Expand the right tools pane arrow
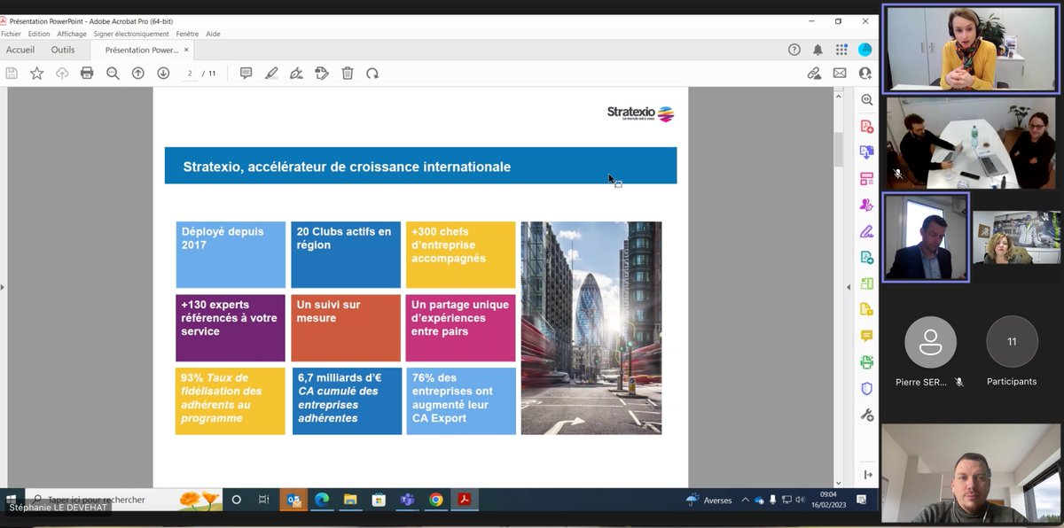1064x528 pixels. click(867, 475)
